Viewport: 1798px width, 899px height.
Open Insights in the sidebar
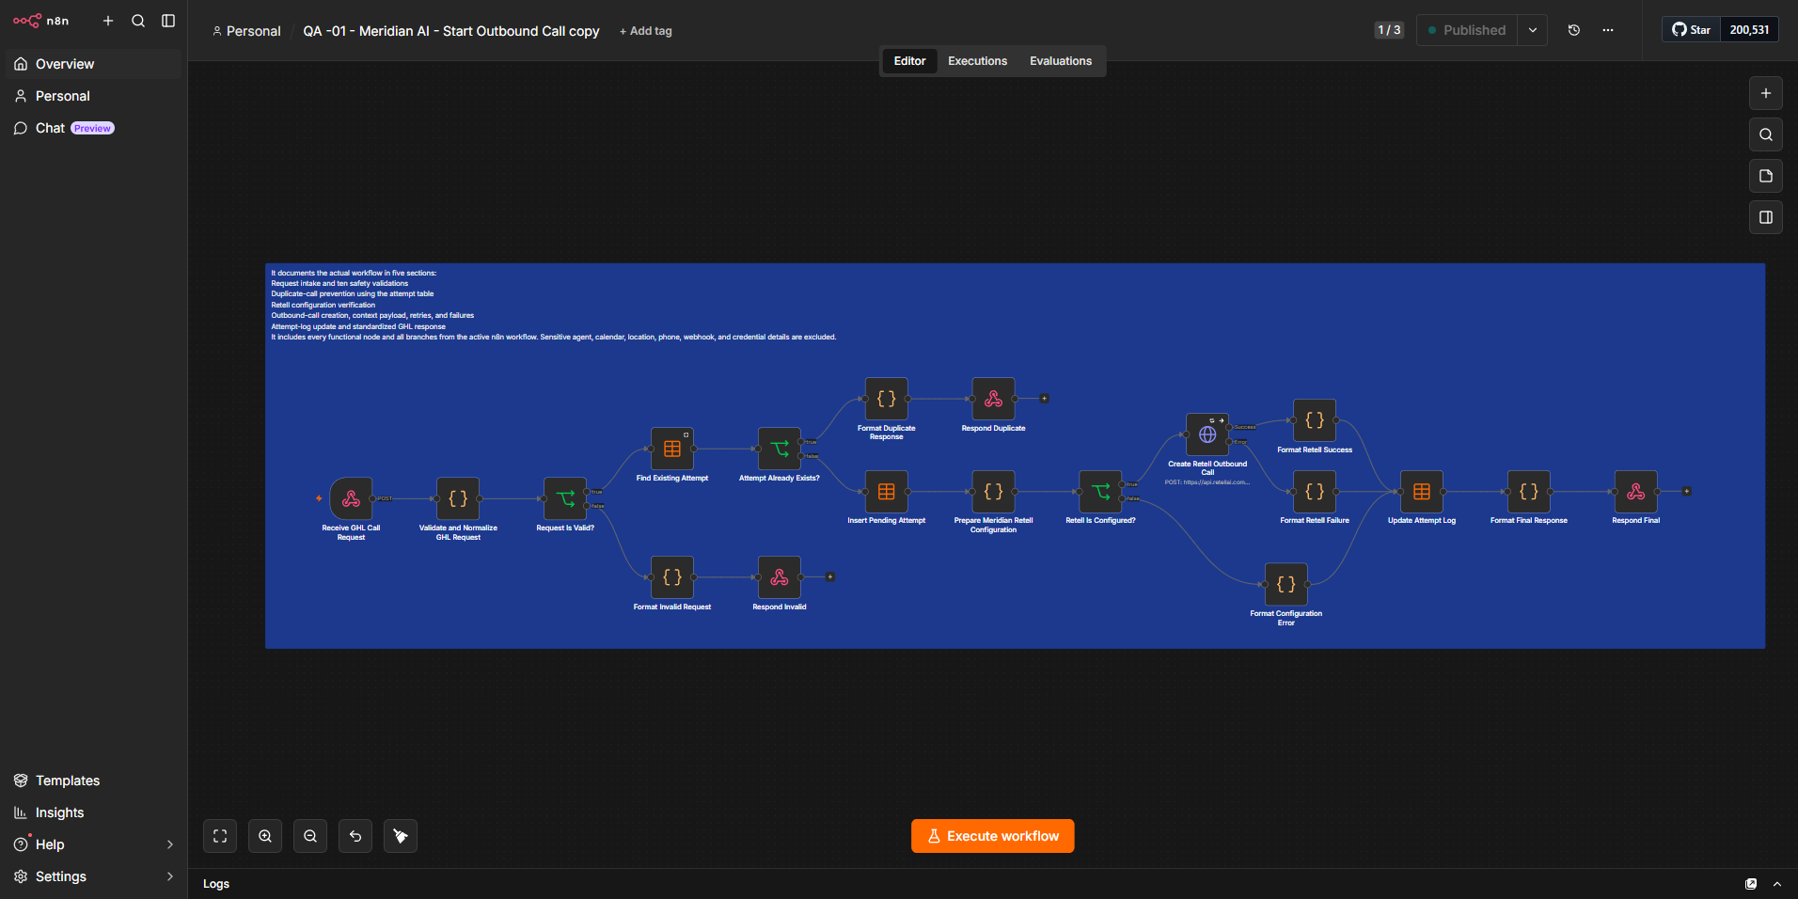coord(93,812)
